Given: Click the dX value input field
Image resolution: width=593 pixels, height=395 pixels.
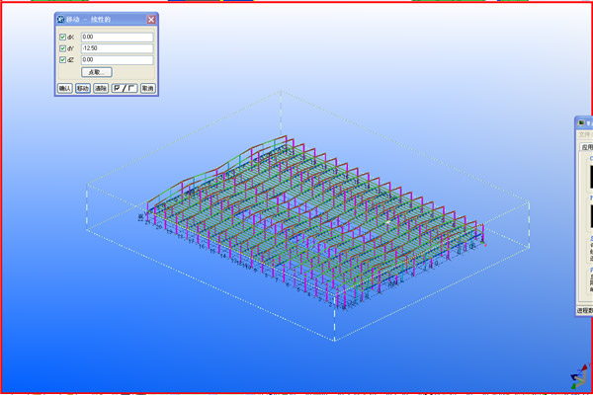Looking at the screenshot, I should point(117,38).
